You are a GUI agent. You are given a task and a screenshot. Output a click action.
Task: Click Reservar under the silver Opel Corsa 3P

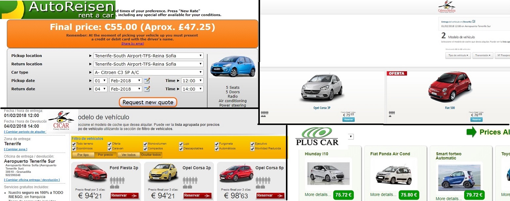pyautogui.click(x=348, y=120)
